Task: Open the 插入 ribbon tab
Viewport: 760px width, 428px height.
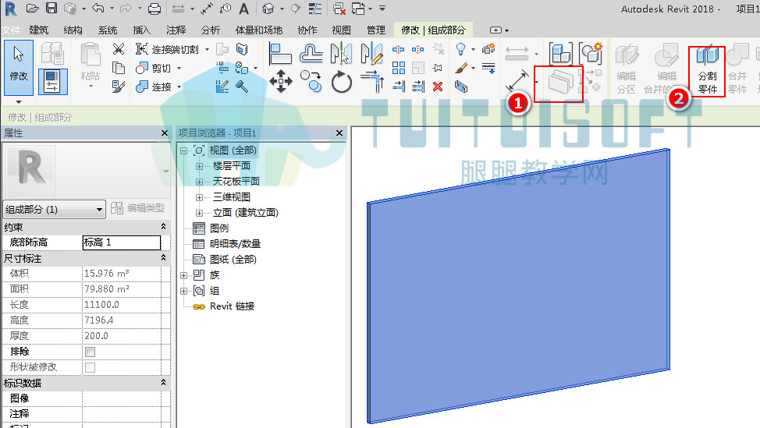Action: (x=141, y=30)
